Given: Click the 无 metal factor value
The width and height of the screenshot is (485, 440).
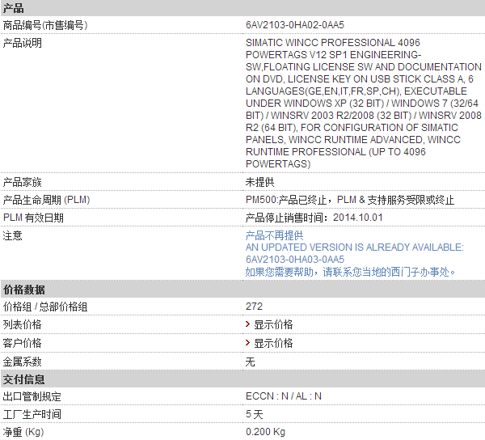Looking at the screenshot, I should coord(251,362).
